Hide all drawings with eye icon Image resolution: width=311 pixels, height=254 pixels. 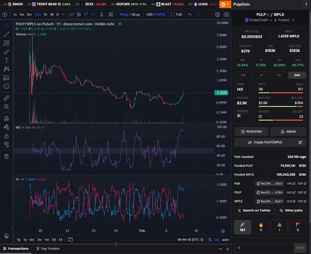tap(6, 145)
